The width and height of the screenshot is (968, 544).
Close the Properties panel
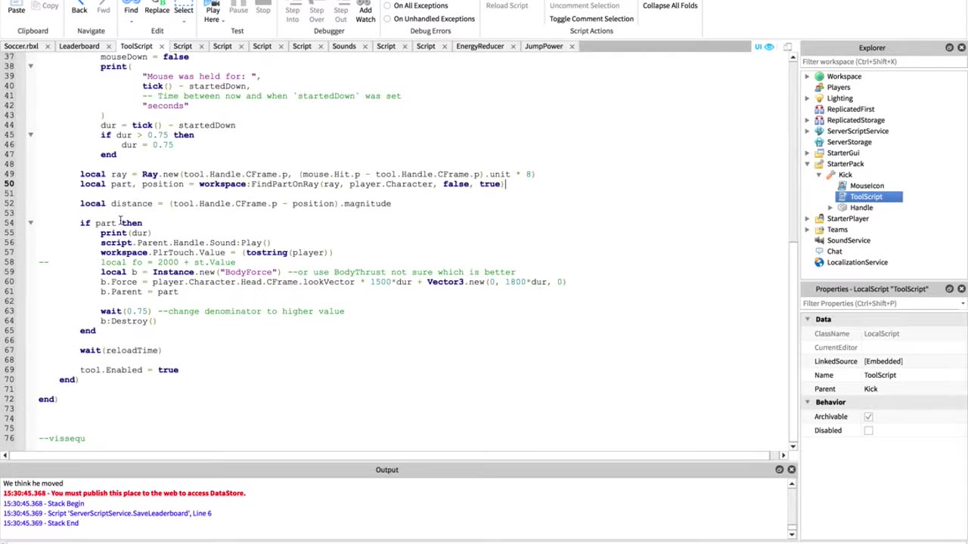click(961, 289)
